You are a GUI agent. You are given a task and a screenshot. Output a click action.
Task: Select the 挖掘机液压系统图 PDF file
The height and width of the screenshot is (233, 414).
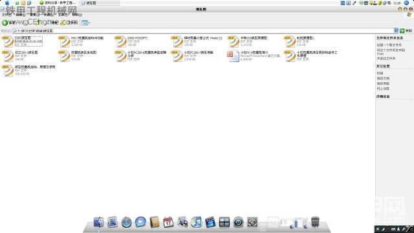point(78,56)
